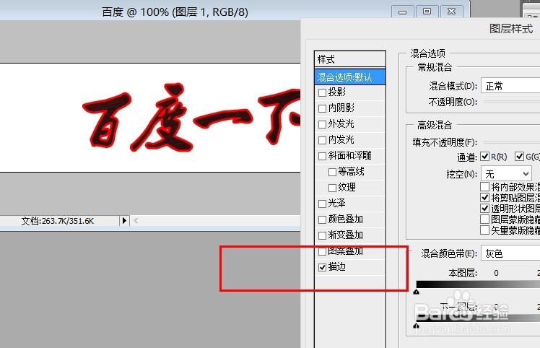Open the 描边 stroke settings row
The image size is (540, 348).
350,267
